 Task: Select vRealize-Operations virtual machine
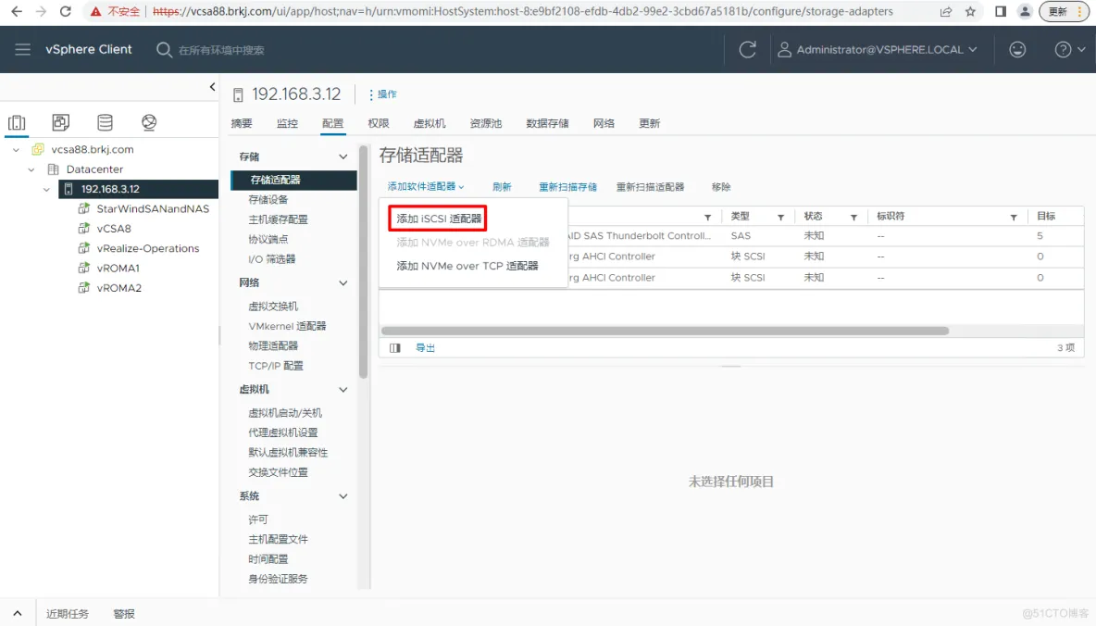click(148, 248)
